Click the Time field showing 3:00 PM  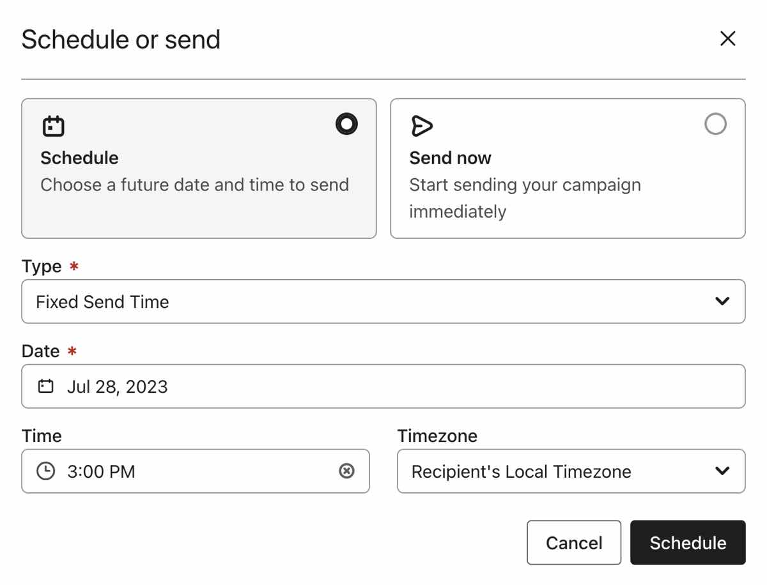pyautogui.click(x=192, y=471)
